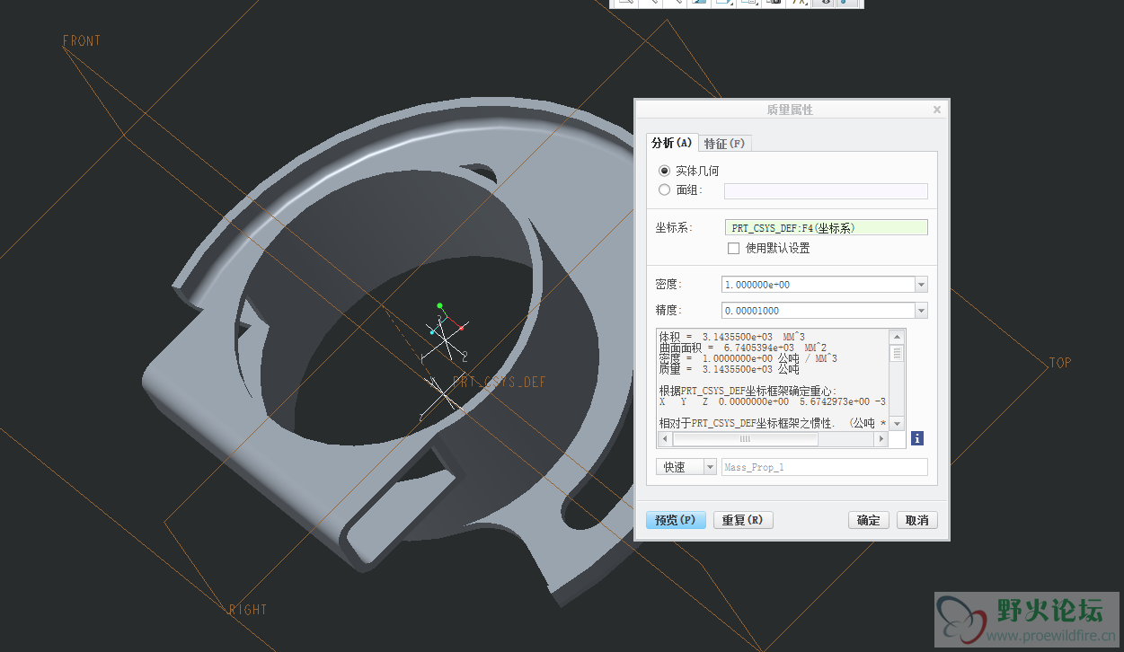Screen dimensions: 1124x652
Task: Click the results box scroll-down arrow
Action: pyautogui.click(x=897, y=424)
